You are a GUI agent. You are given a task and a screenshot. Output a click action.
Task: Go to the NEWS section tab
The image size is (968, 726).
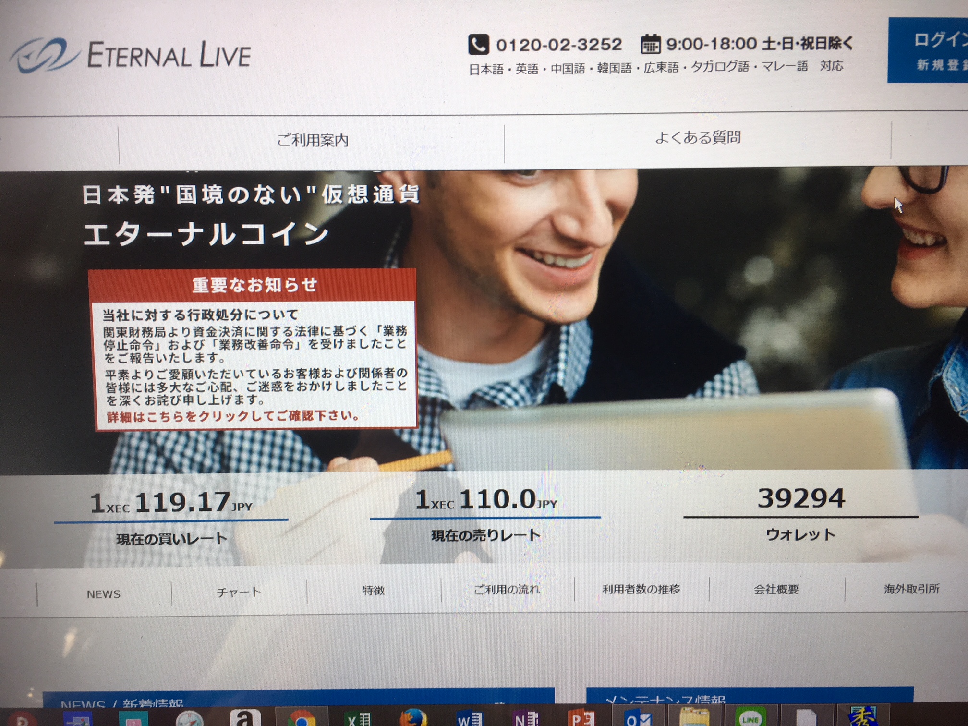pos(104,594)
